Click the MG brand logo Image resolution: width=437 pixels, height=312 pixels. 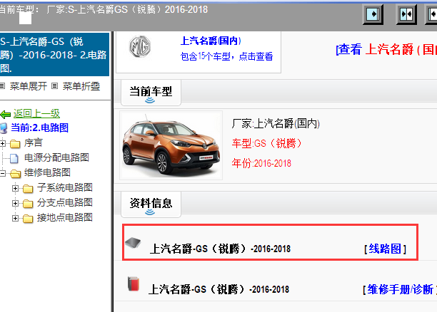140,46
